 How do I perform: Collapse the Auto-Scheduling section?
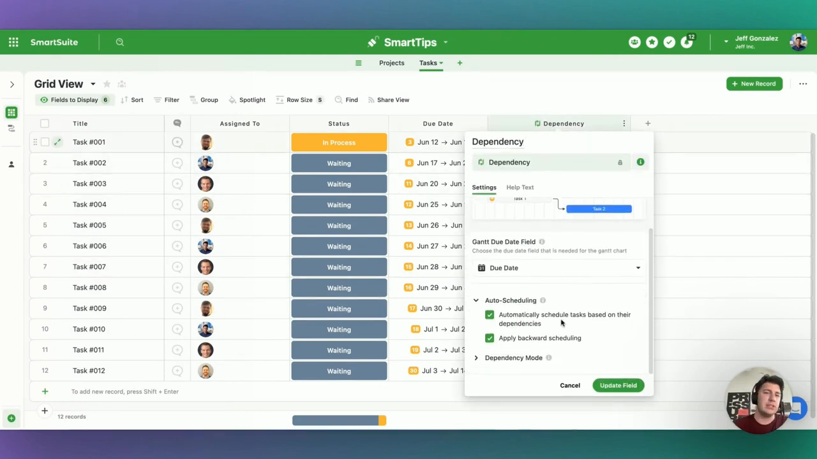[x=476, y=300]
